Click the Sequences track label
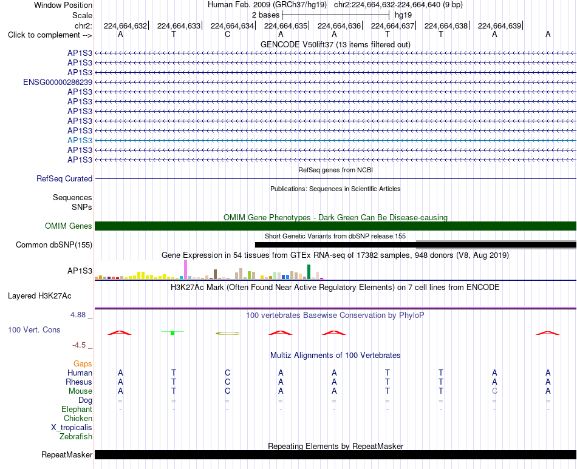577x469 pixels. click(x=72, y=198)
